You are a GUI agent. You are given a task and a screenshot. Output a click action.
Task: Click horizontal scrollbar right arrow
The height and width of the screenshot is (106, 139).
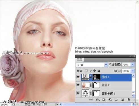[134, 104]
